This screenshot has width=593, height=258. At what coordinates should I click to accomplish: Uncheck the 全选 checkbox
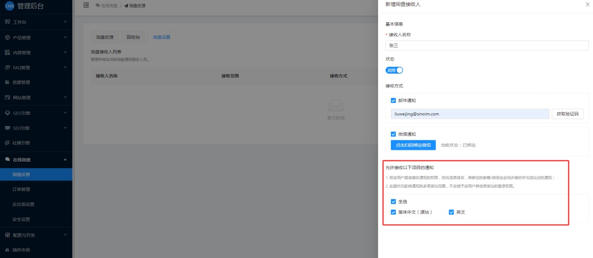click(393, 202)
